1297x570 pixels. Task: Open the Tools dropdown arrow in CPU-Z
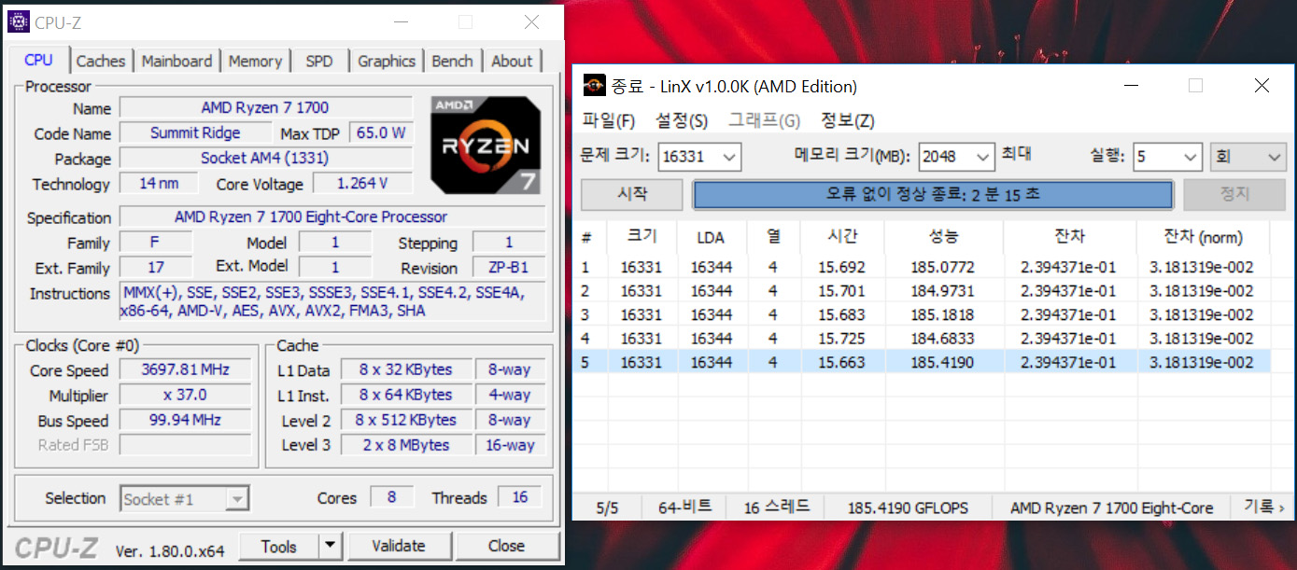click(331, 547)
